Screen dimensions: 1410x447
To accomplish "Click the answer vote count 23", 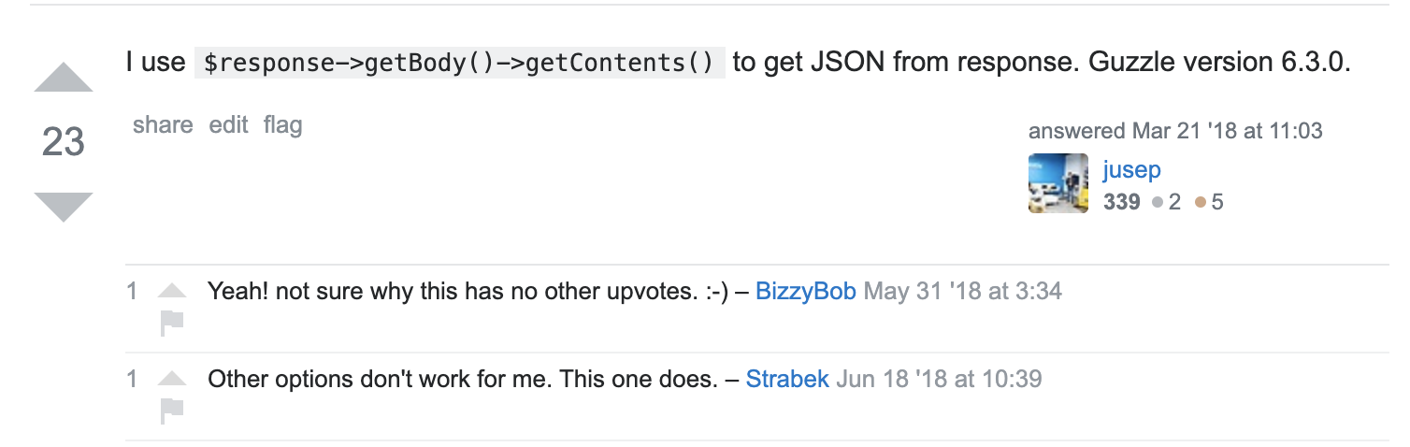I will pyautogui.click(x=64, y=142).
